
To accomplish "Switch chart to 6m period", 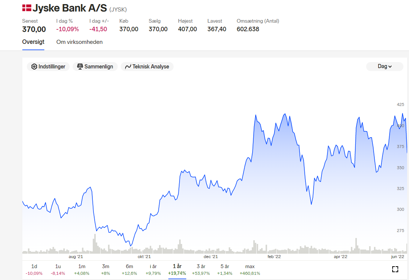I will tap(129, 270).
